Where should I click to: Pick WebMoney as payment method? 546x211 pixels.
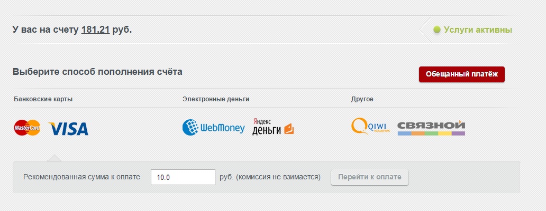213,128
